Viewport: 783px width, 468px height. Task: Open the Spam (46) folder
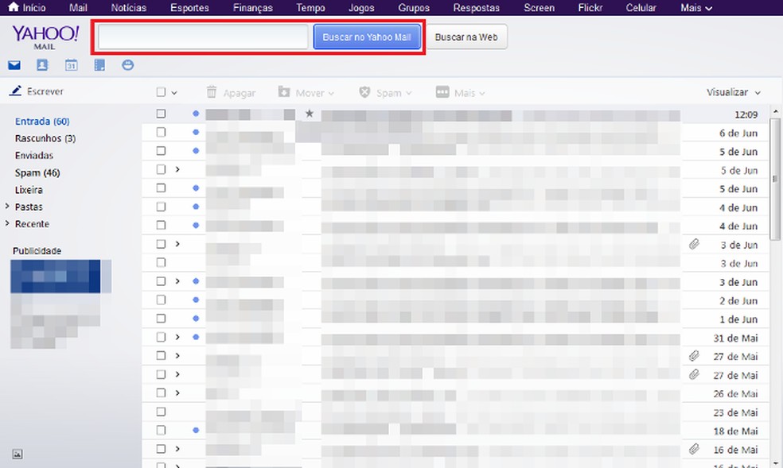[x=37, y=172]
